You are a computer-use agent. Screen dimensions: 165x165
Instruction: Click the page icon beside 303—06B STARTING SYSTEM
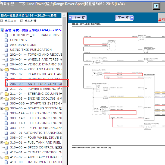(x=6, y=104)
